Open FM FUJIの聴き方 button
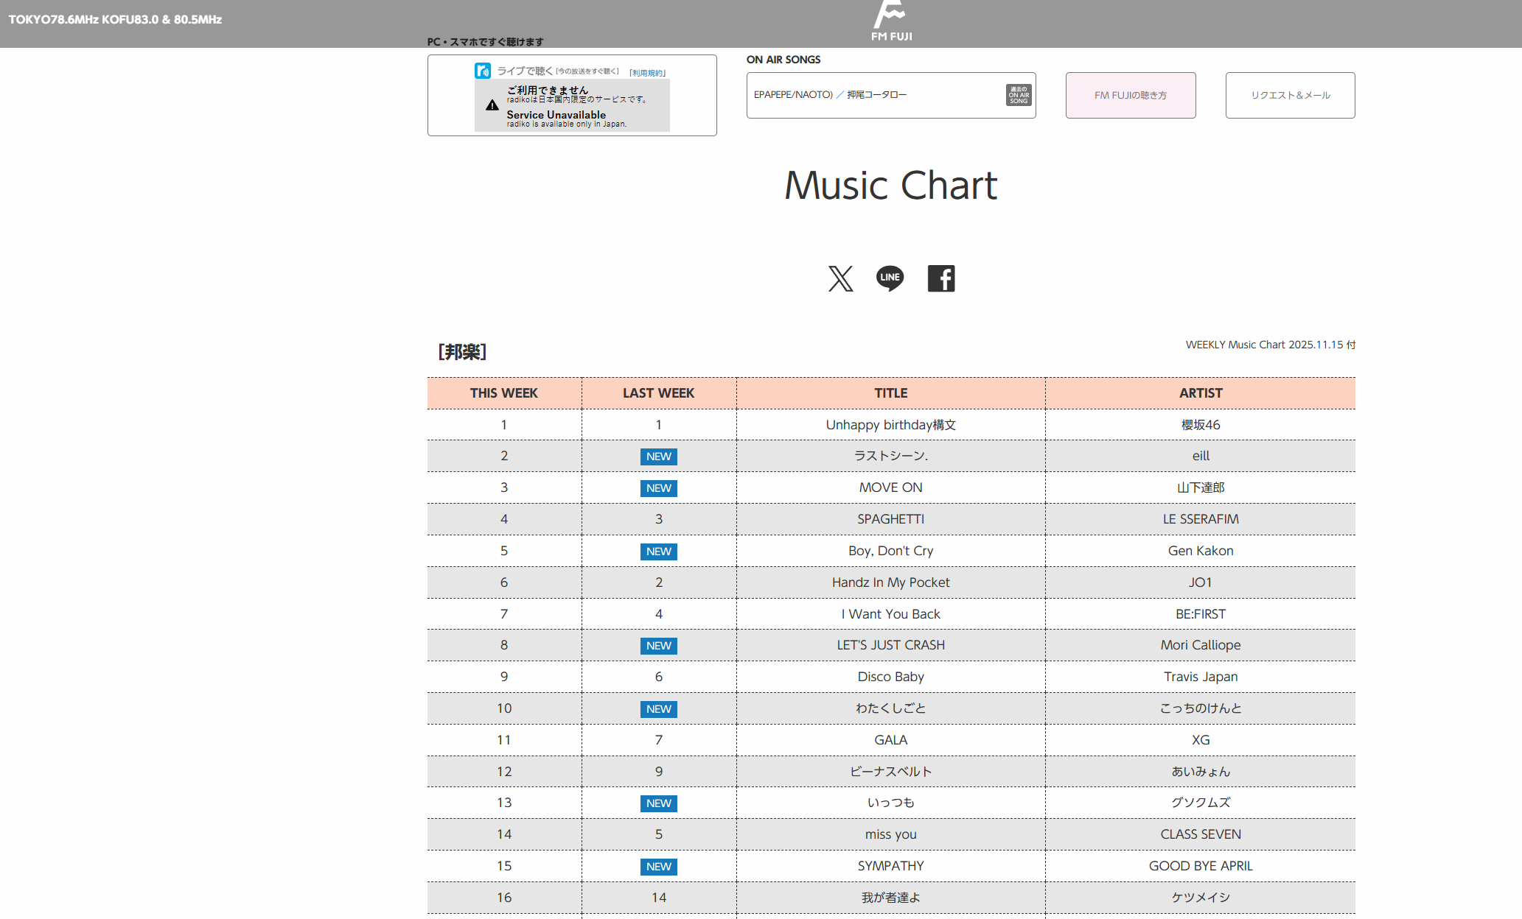Viewport: 1522px width, 919px height. [1130, 95]
